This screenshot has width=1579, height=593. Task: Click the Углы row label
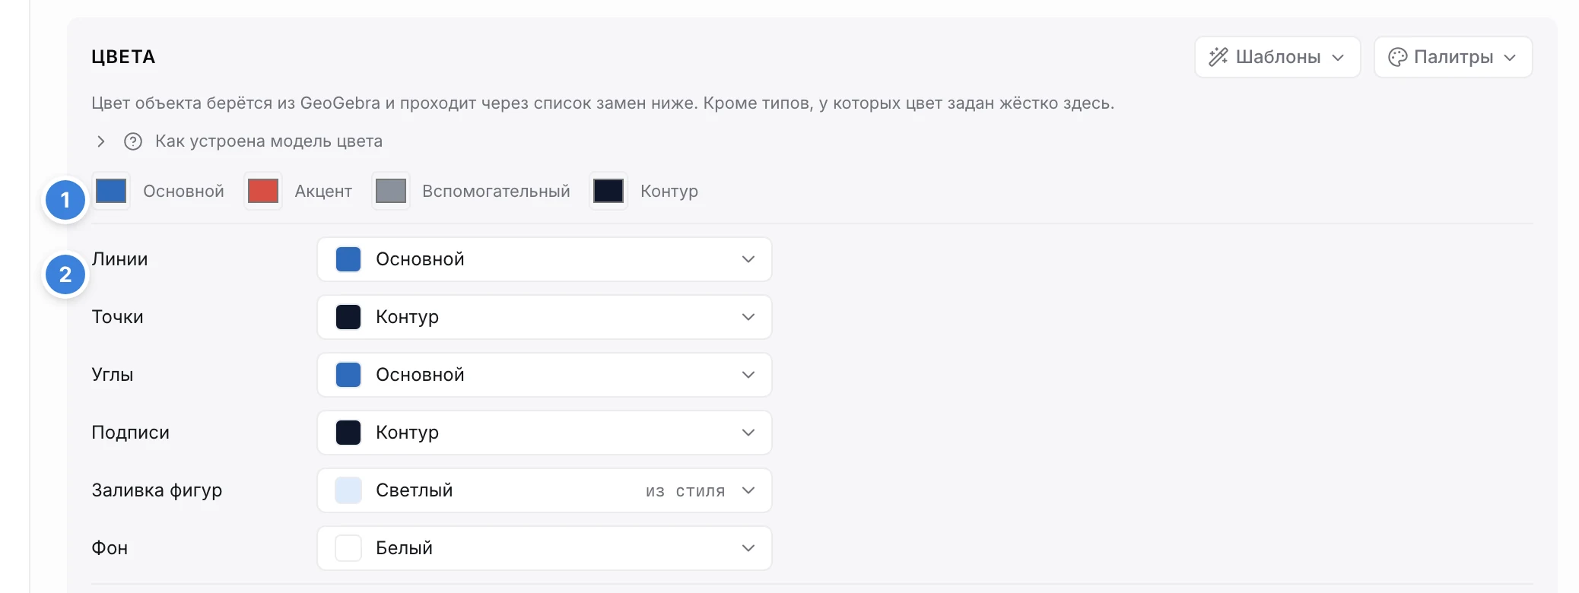pyautogui.click(x=113, y=375)
